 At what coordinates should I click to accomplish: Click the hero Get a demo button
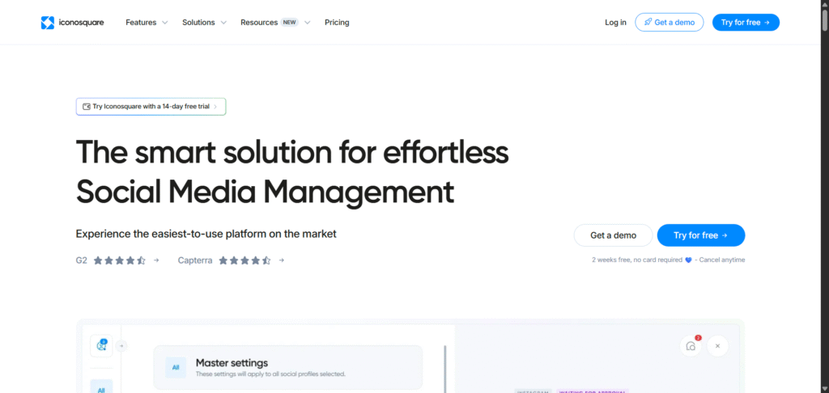[613, 235]
